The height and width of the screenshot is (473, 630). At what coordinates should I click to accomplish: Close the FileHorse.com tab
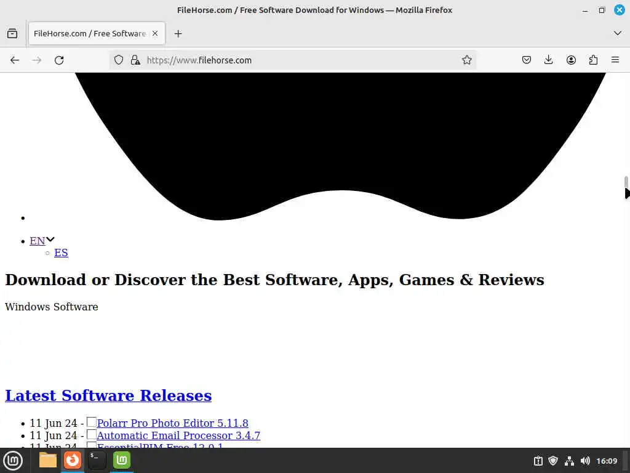pyautogui.click(x=155, y=34)
